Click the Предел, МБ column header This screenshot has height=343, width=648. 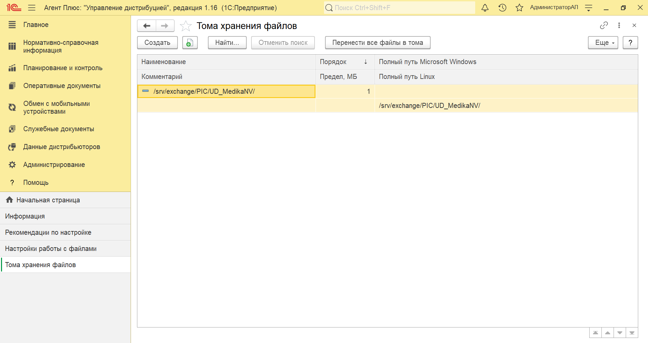(345, 77)
